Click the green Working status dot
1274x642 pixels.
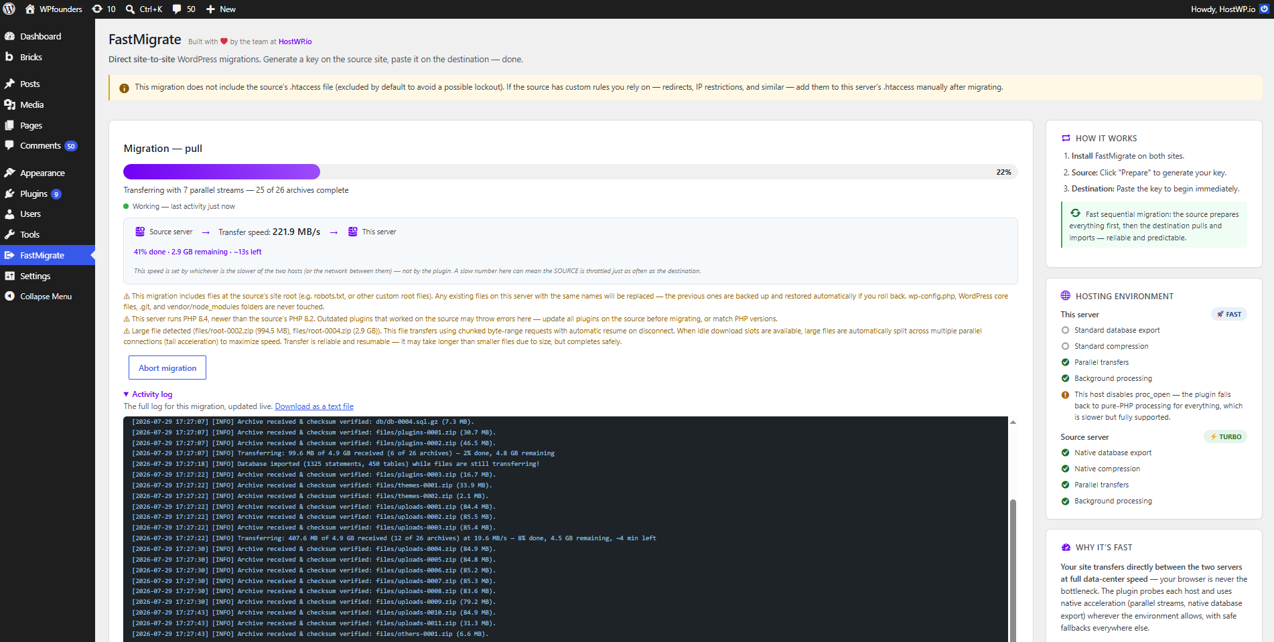point(126,206)
